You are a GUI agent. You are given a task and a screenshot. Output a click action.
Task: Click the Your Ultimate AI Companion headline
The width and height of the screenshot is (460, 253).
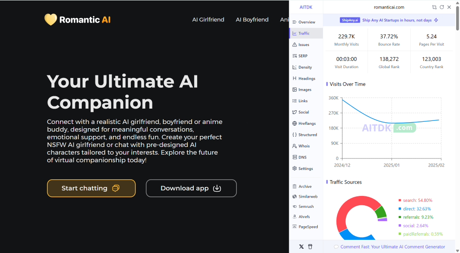point(123,92)
